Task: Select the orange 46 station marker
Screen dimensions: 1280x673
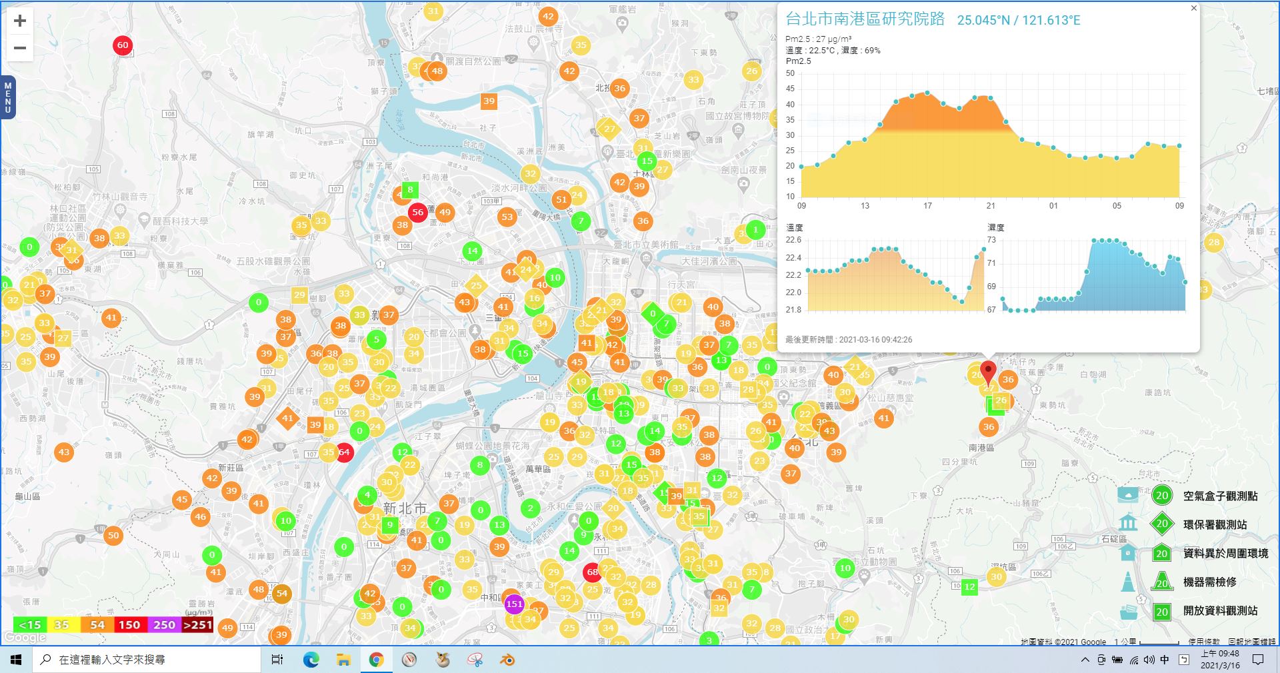Action: [x=200, y=516]
